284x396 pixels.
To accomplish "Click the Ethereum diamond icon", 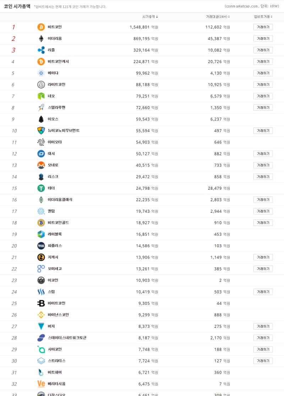I will [x=41, y=38].
